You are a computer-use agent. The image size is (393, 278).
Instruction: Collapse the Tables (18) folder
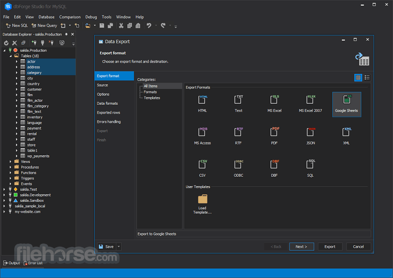click(x=10, y=56)
